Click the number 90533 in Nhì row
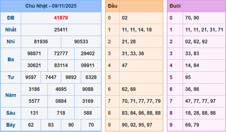This screenshot has height=132, width=226. click(81, 42)
